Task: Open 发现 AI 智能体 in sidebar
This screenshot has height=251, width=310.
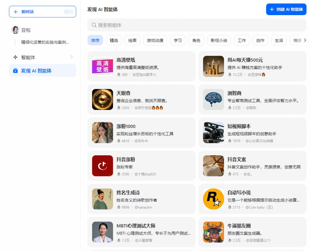Action: click(x=42, y=71)
